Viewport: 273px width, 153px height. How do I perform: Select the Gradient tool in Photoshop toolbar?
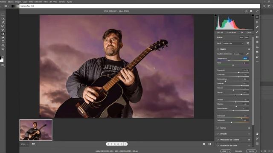coord(3,34)
